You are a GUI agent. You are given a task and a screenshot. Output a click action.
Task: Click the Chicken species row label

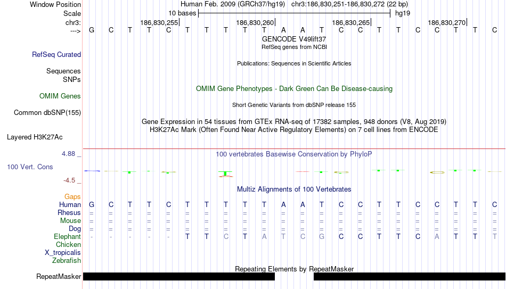click(x=68, y=244)
